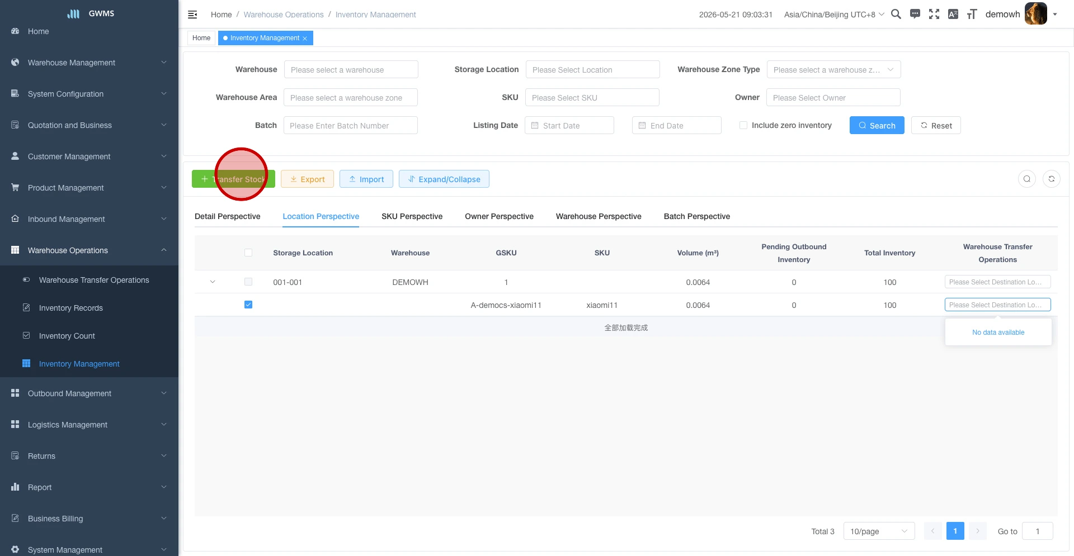Click the System Configuration sidebar icon

point(15,94)
